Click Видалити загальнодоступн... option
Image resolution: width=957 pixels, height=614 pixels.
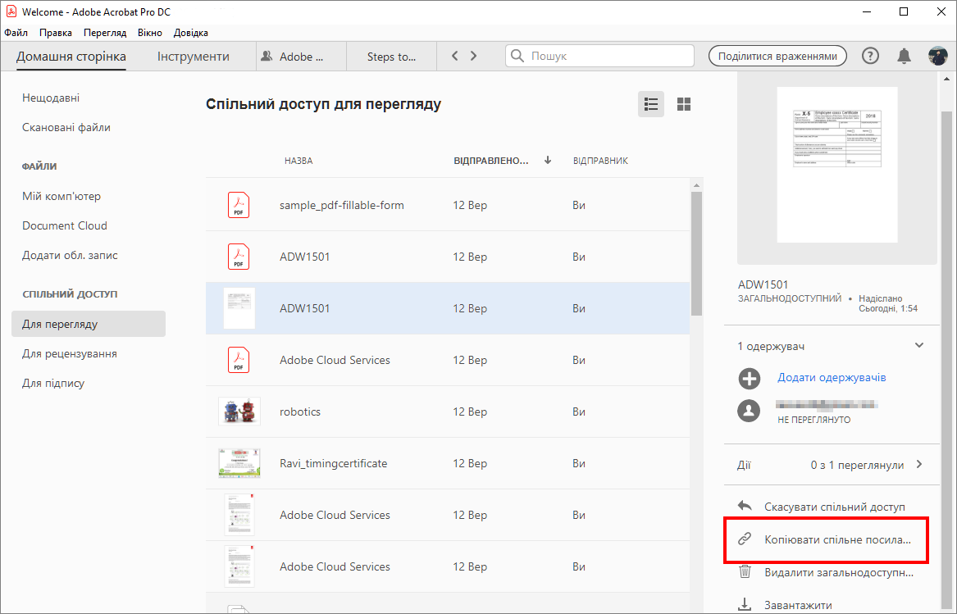(839, 572)
